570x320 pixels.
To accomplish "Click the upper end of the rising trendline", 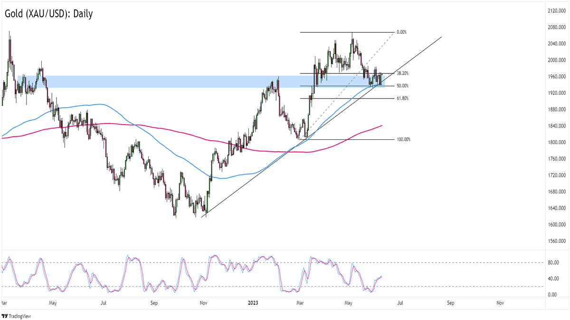I will click(441, 37).
